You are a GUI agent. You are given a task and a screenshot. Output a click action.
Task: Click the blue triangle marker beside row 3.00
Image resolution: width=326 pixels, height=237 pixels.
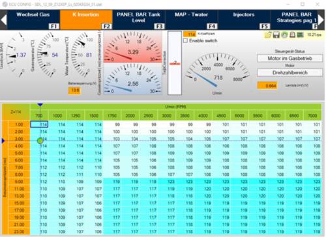coord(3,141)
